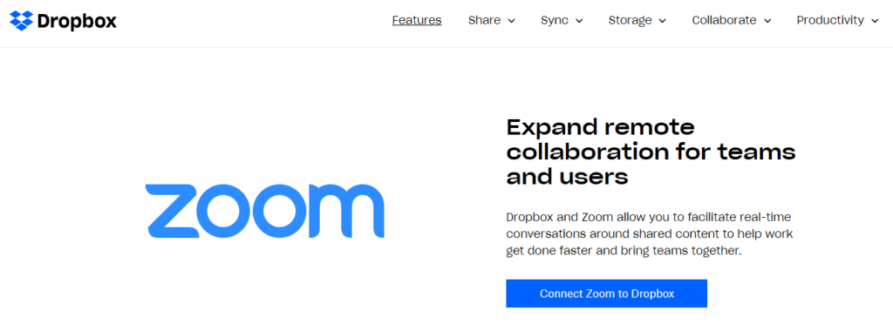Expand the chevron beside Storage
Screen dimensions: 893x331
663,21
